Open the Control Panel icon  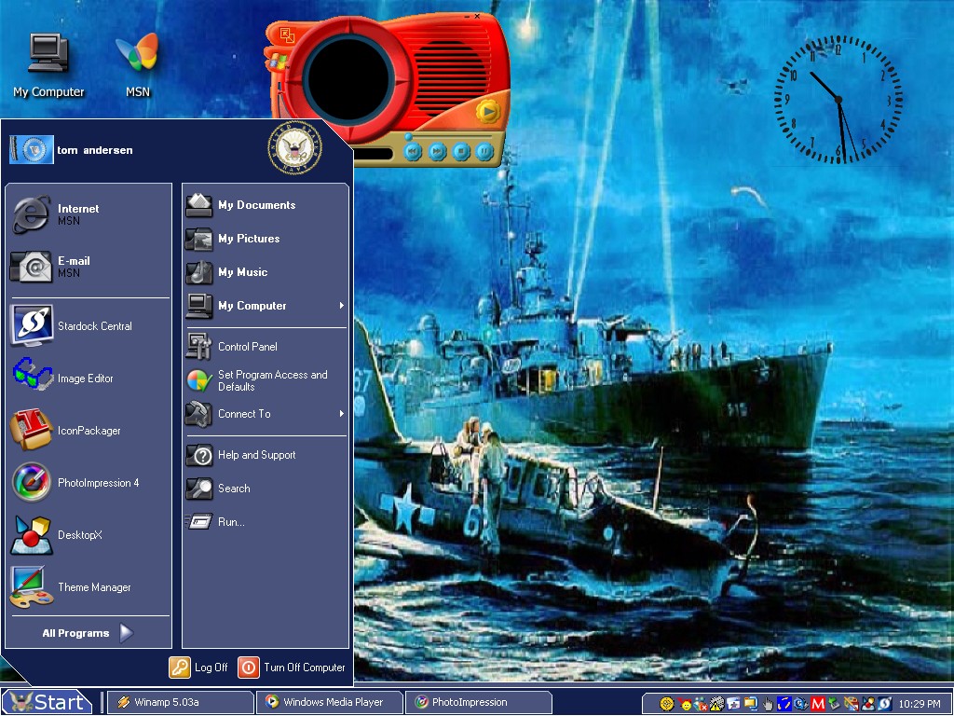[x=199, y=347]
